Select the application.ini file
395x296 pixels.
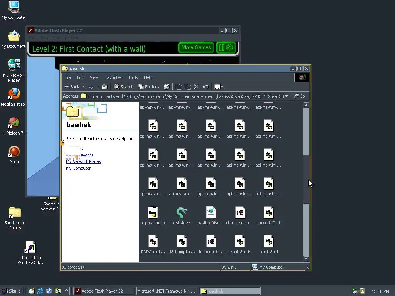pyautogui.click(x=153, y=215)
